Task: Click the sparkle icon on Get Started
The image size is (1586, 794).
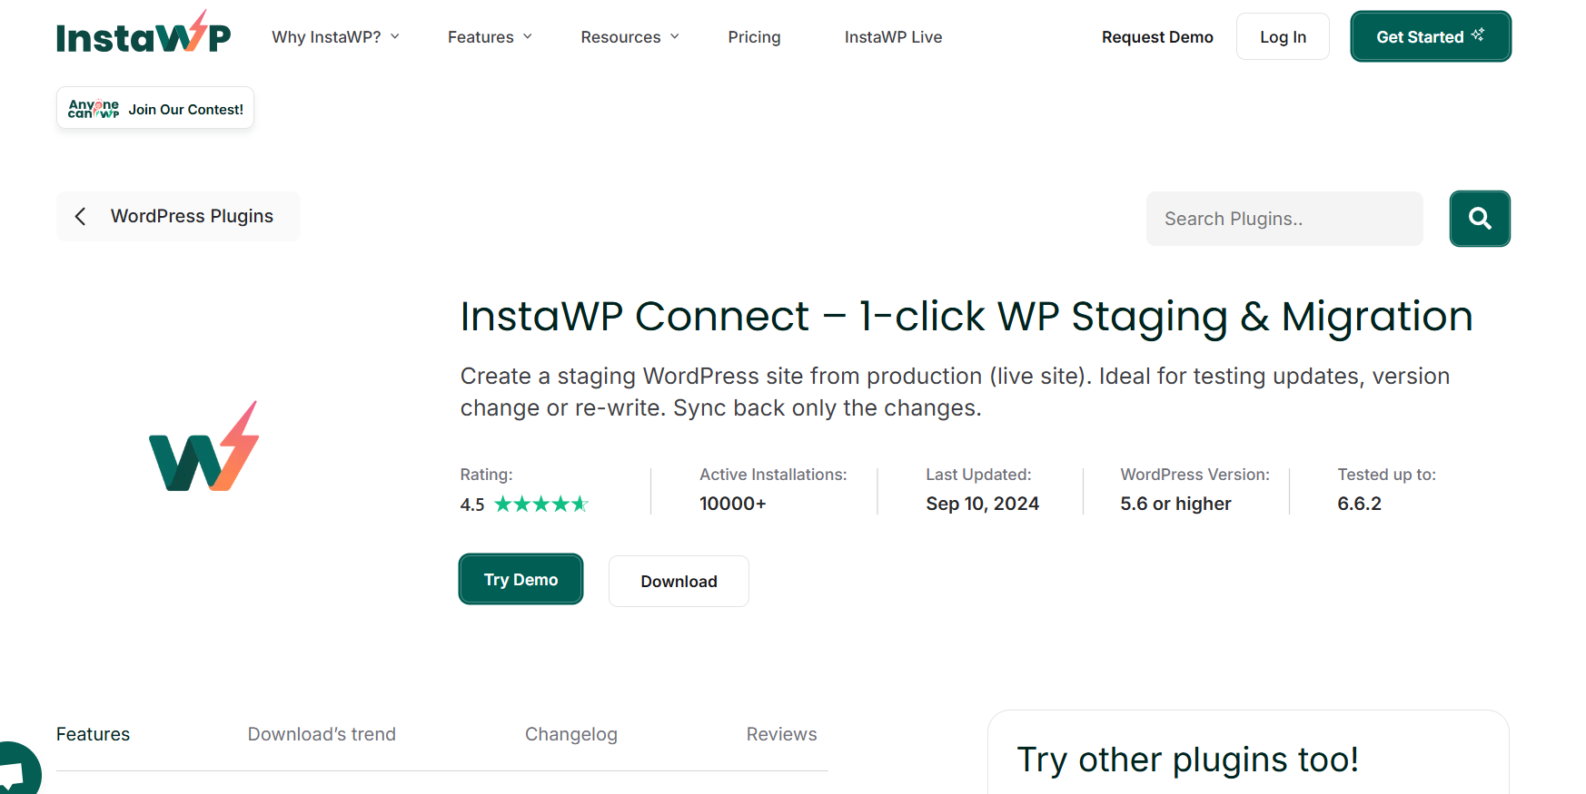Action: [x=1478, y=34]
